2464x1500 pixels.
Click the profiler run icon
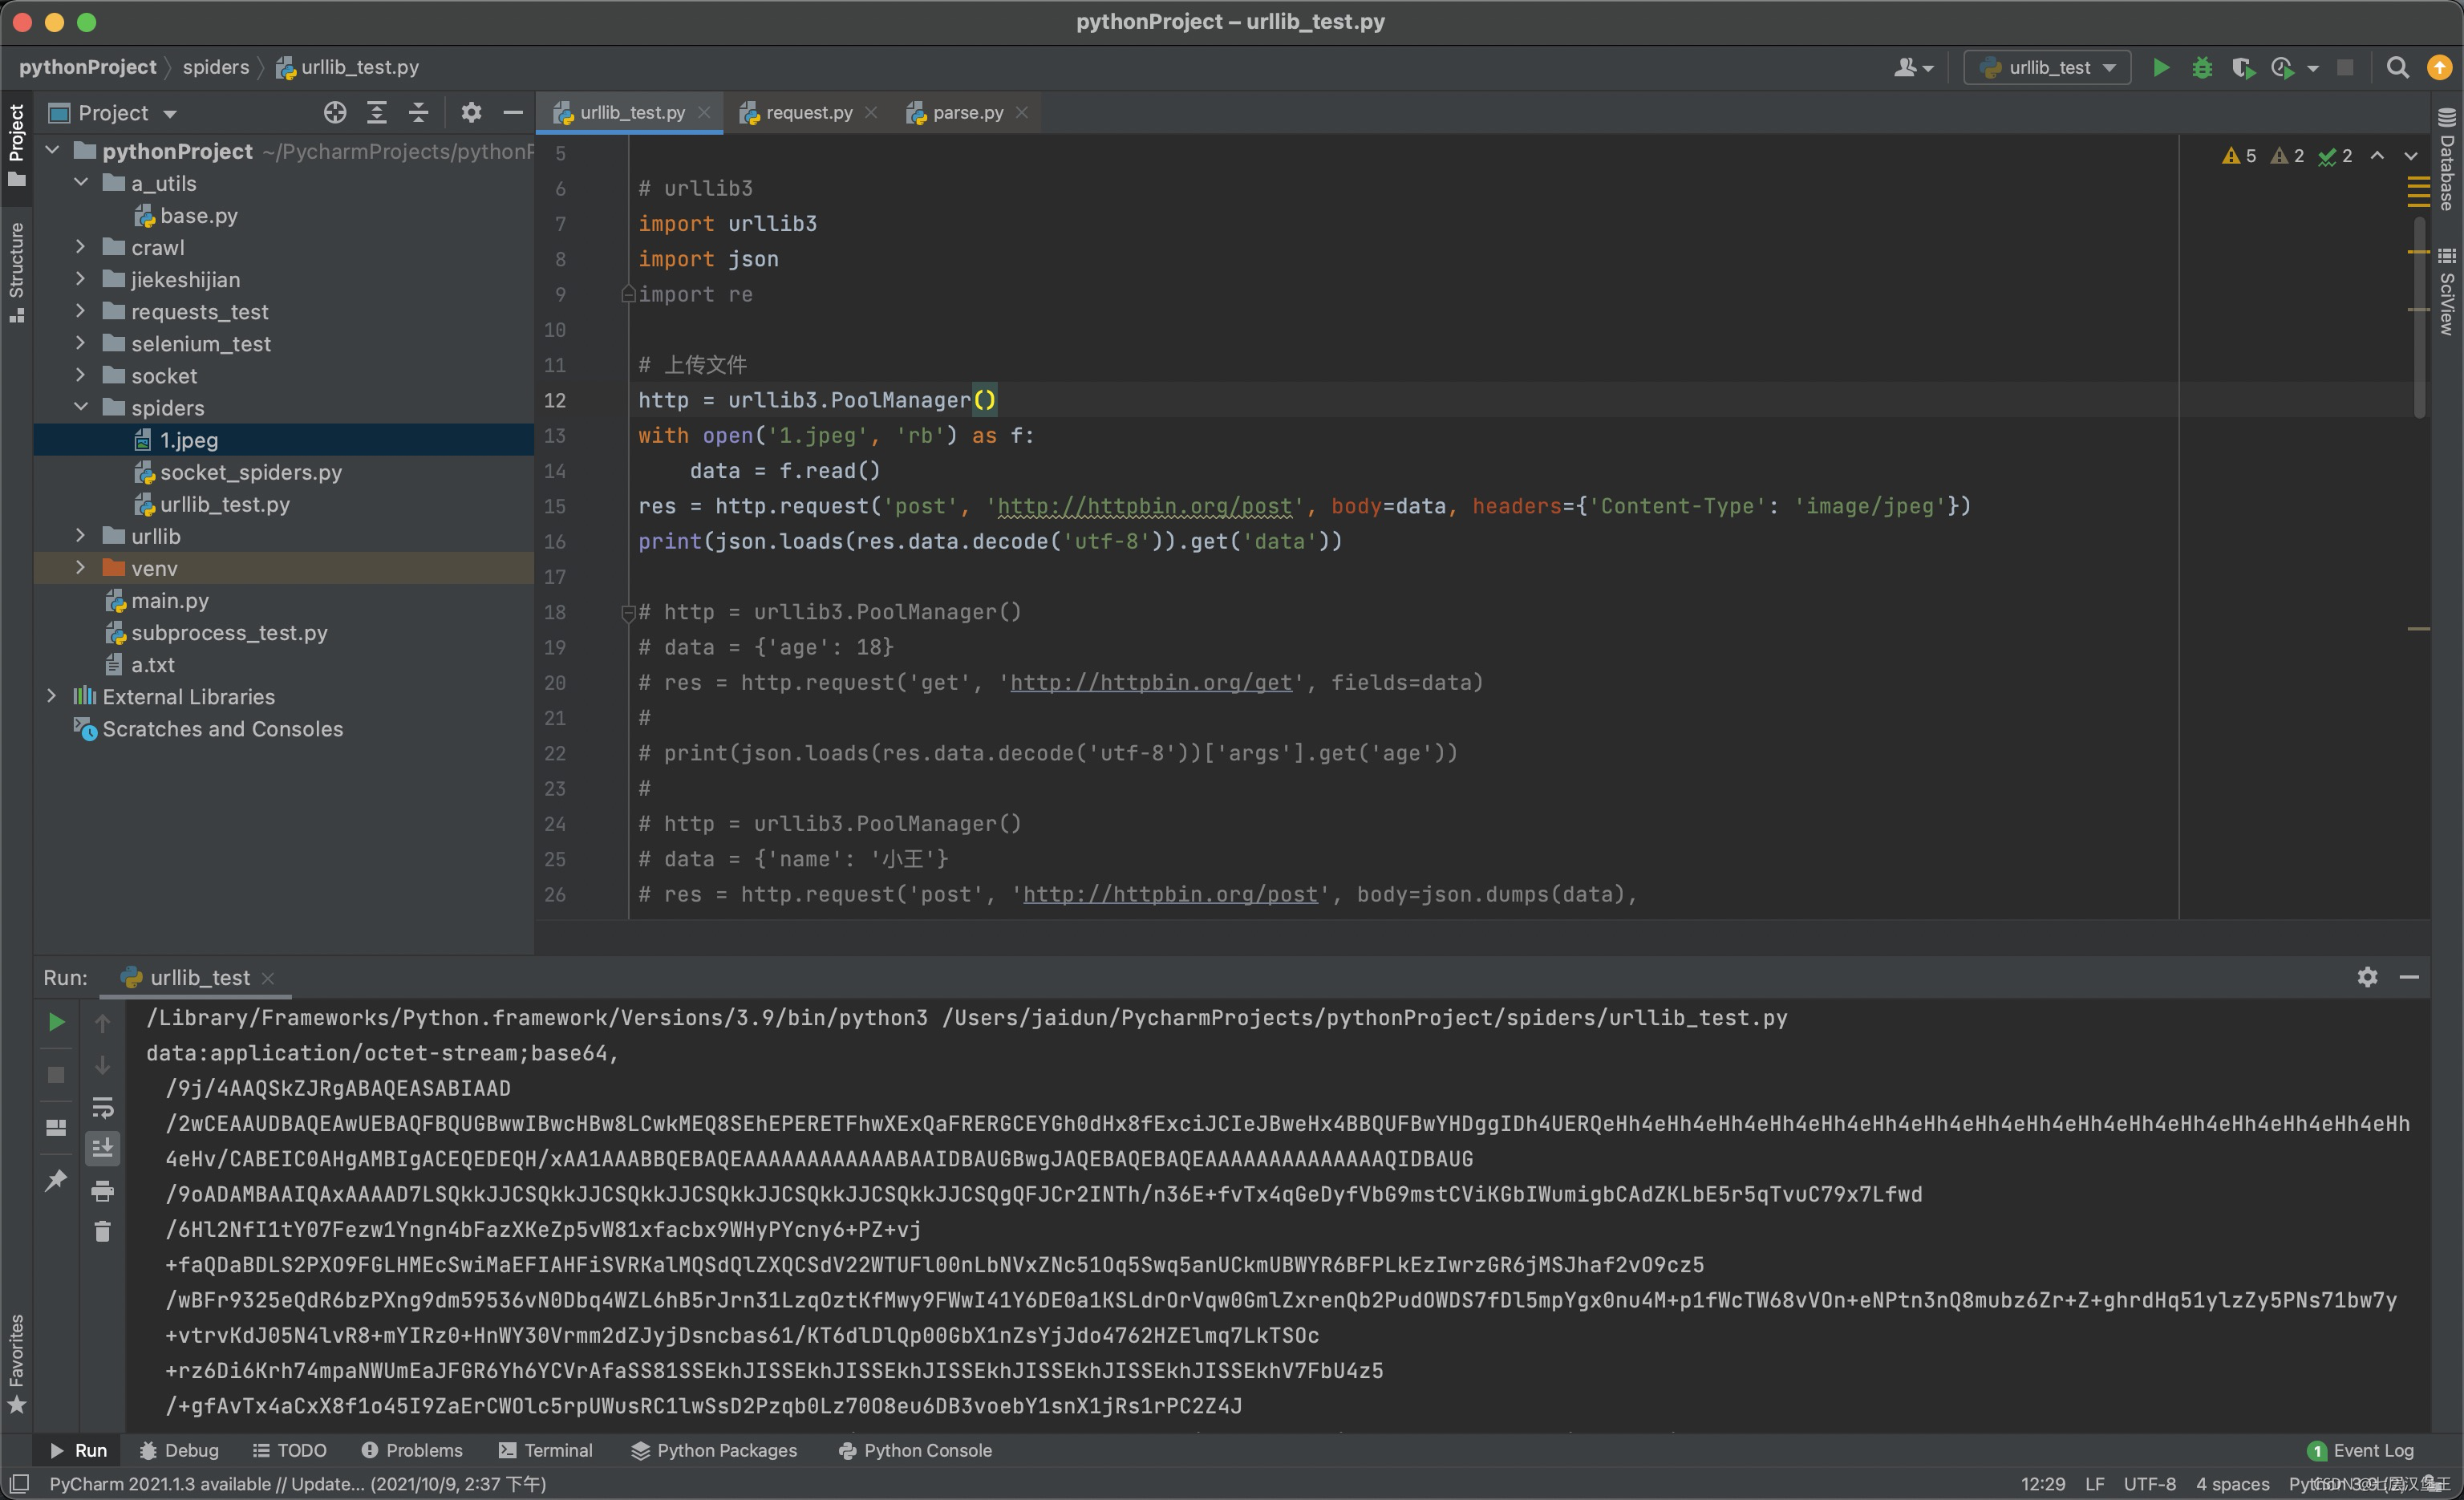[2282, 67]
